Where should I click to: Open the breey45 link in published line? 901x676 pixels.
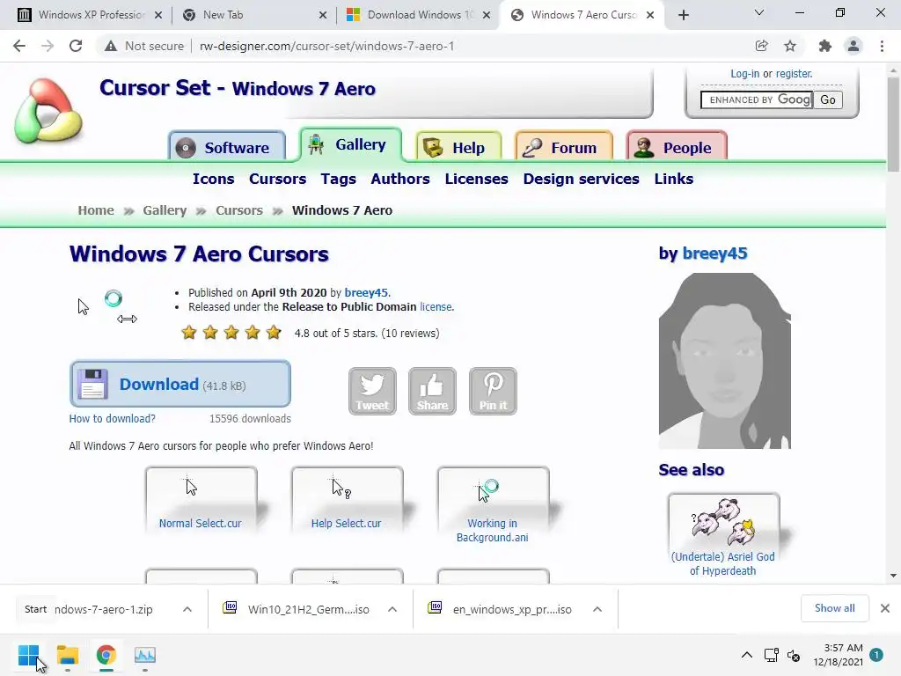tap(366, 292)
